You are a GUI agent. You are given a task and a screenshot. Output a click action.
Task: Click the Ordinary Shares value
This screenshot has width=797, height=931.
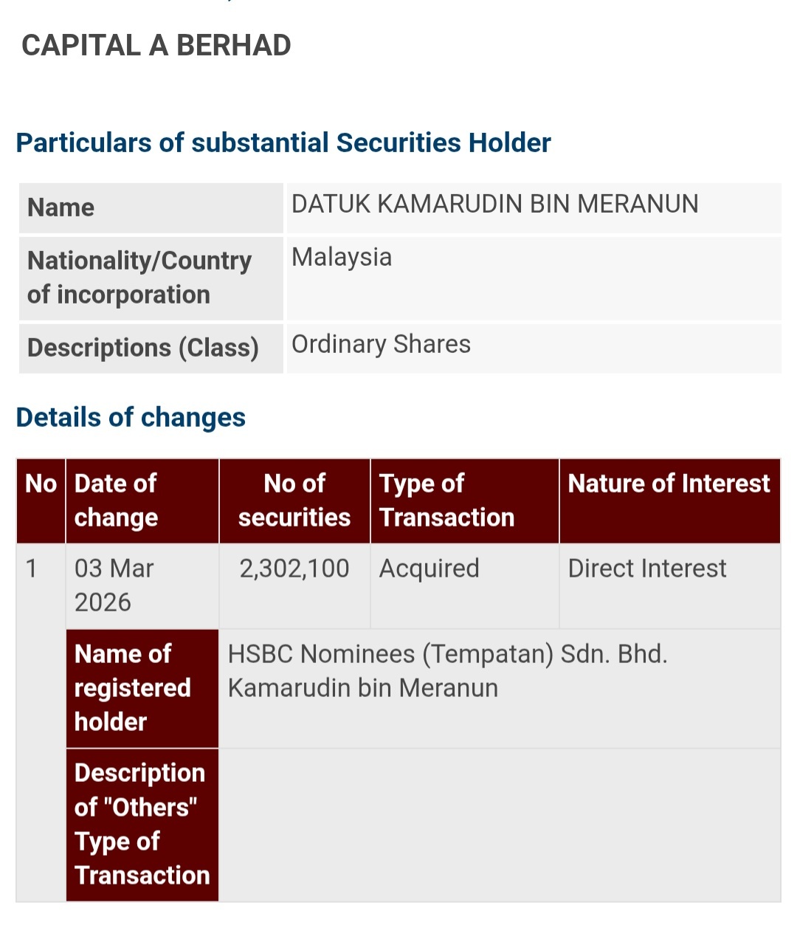381,344
